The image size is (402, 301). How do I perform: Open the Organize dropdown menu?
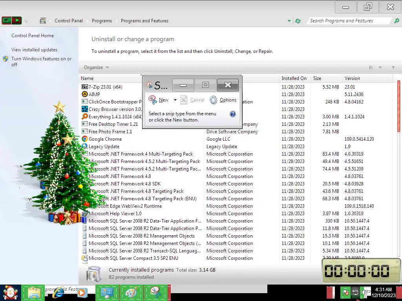tap(97, 67)
